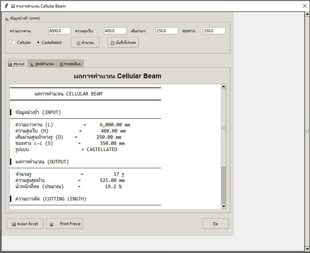
Task: Switch to the สูตรคำนวณ formula tab
Action: click(42, 64)
